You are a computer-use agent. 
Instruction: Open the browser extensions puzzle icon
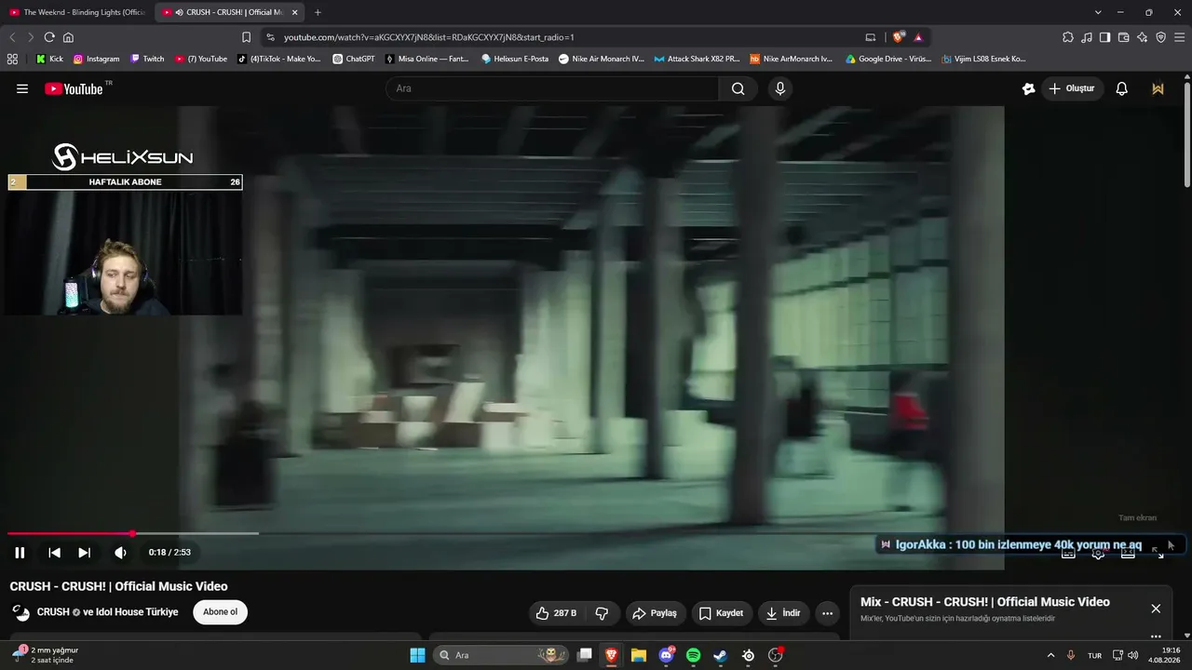(1068, 37)
